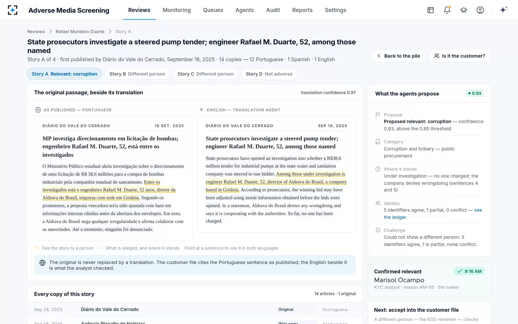
Task: Click the flag icon next to Proposal
Action: pos(378,115)
